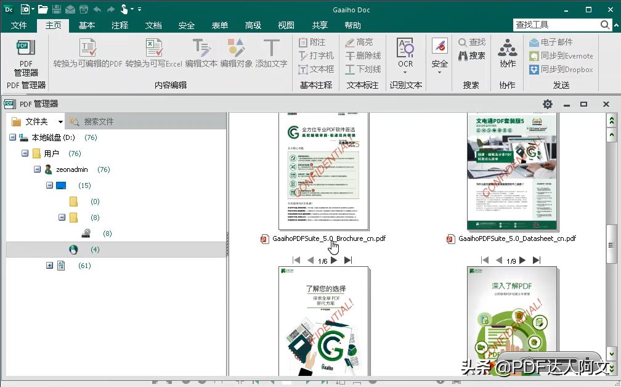Screen dimensions: 621x387
Task: Switch to the 高级 tab
Action: 253,25
